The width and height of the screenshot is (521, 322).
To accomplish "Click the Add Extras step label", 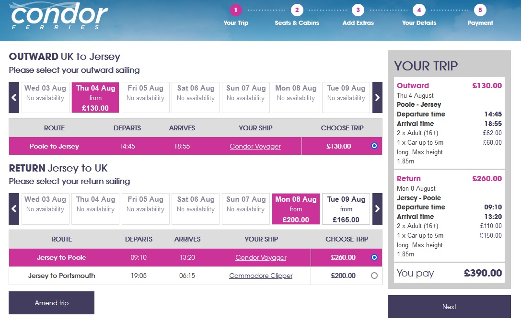I will [x=358, y=23].
